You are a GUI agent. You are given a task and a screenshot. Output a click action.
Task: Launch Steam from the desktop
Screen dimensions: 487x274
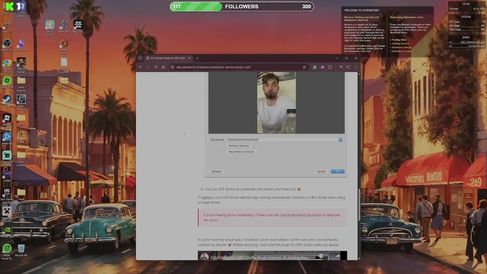point(7,101)
